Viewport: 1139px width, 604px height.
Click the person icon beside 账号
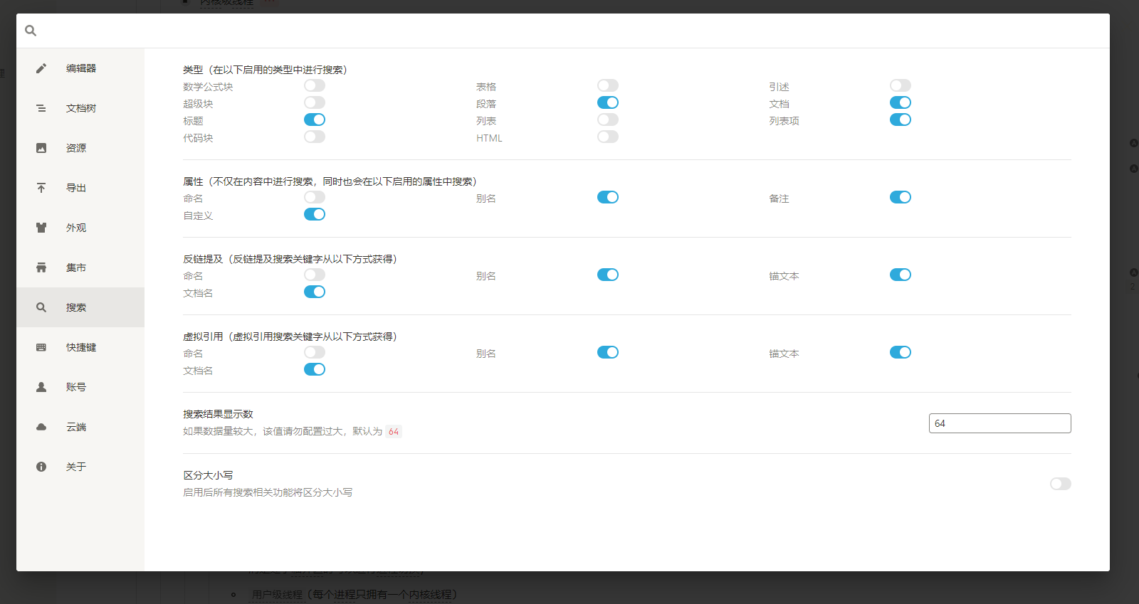(41, 387)
